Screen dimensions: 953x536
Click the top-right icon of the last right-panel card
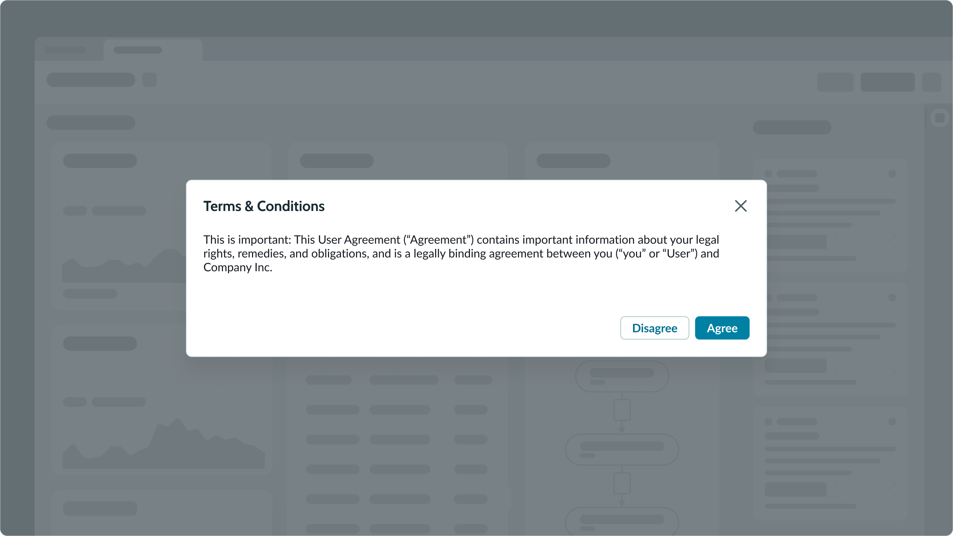892,422
